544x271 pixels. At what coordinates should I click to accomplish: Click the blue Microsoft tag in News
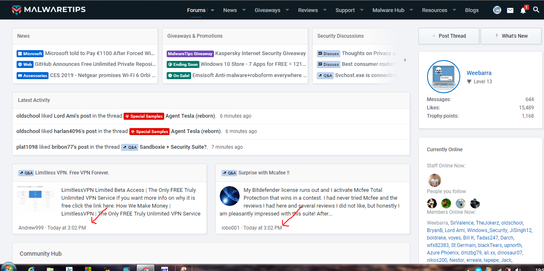30,53
